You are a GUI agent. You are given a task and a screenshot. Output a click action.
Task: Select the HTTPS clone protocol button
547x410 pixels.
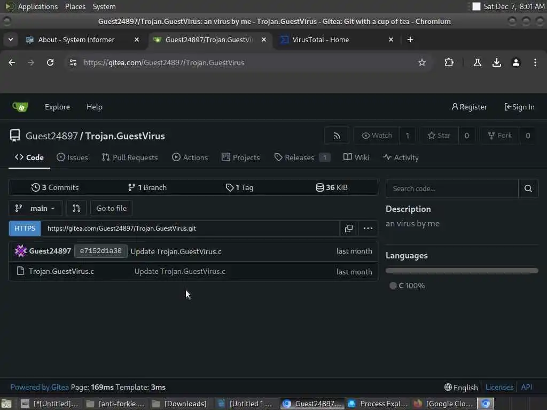[x=25, y=228]
